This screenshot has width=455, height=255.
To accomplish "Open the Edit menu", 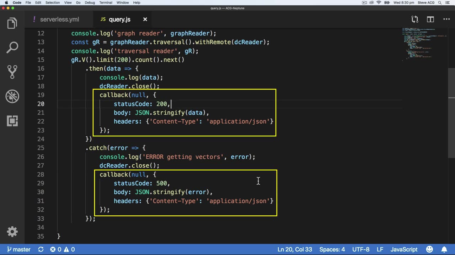I will coord(38,2).
